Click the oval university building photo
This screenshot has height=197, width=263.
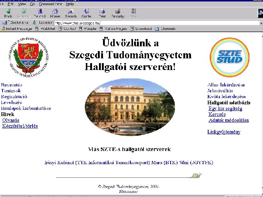130,107
